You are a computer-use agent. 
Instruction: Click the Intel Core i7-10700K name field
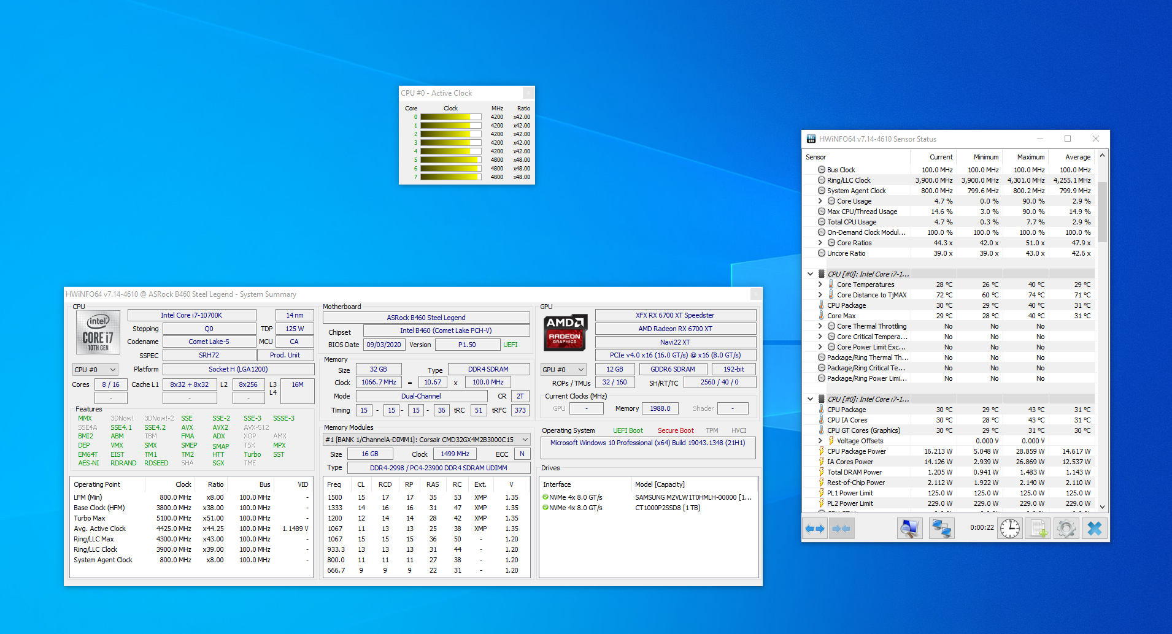coord(191,315)
